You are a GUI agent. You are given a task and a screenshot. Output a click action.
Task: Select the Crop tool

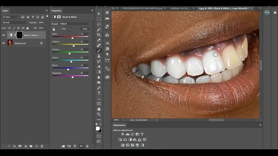point(99,35)
